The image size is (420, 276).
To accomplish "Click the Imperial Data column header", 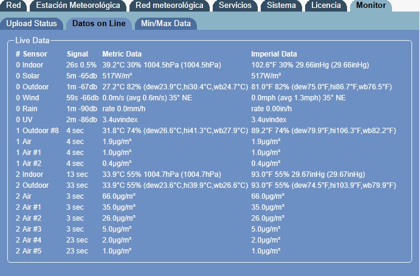I will [274, 54].
